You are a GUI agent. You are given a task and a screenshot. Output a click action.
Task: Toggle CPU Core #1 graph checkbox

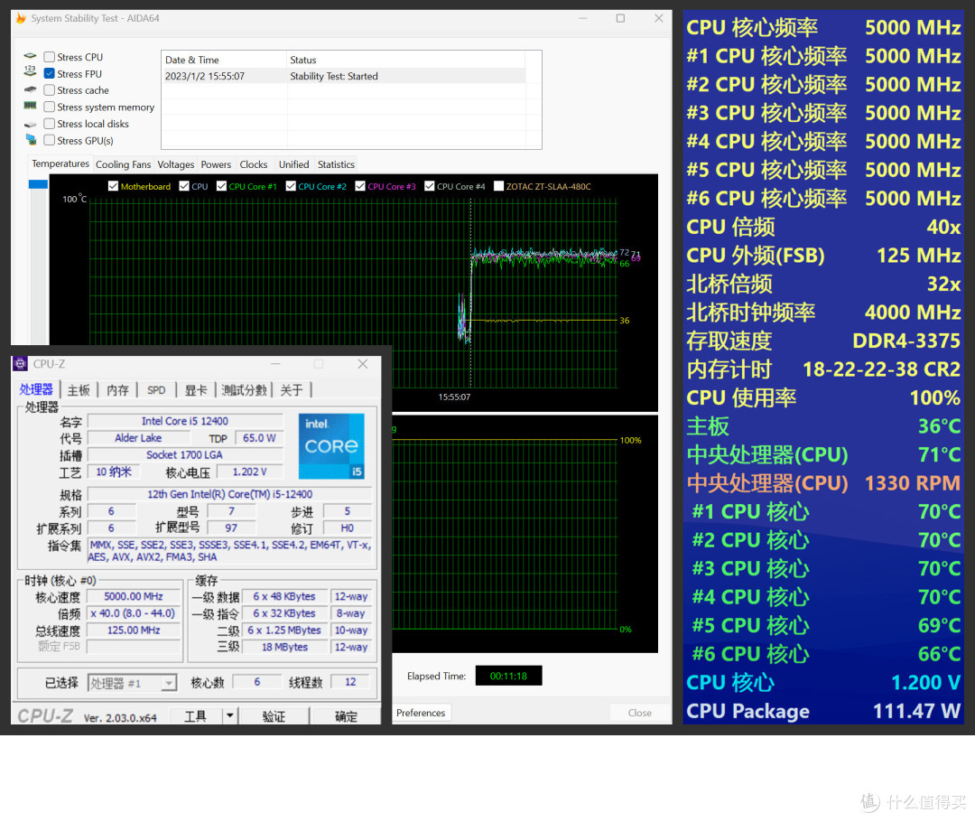(x=221, y=186)
